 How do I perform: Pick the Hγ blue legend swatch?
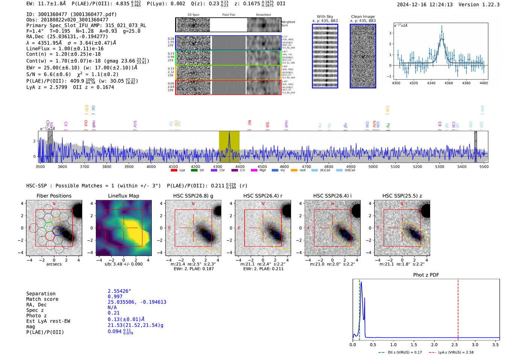[275, 170]
